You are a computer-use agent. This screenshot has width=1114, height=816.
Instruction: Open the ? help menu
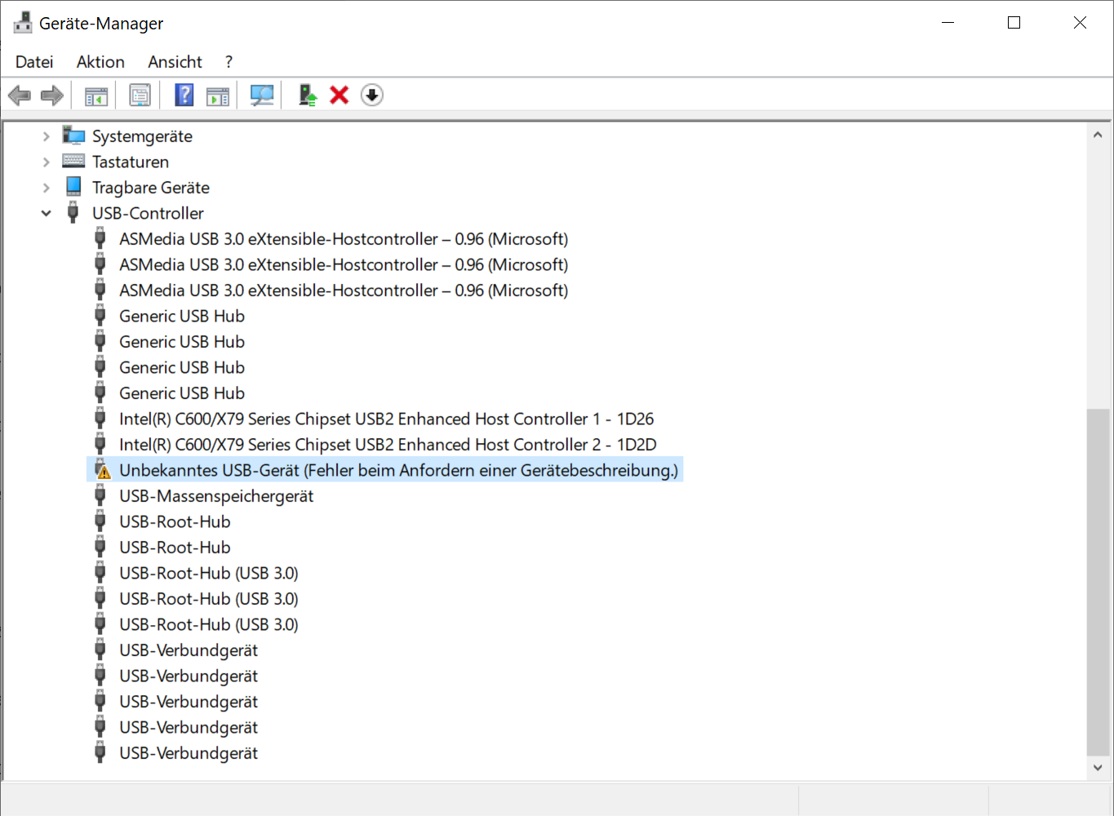pyautogui.click(x=229, y=62)
